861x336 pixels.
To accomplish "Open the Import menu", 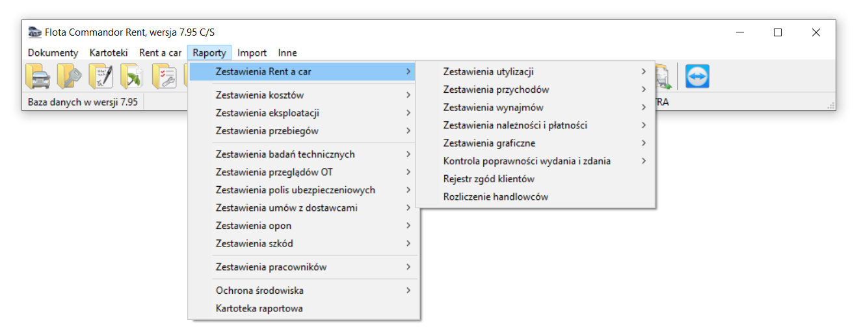I will (252, 53).
